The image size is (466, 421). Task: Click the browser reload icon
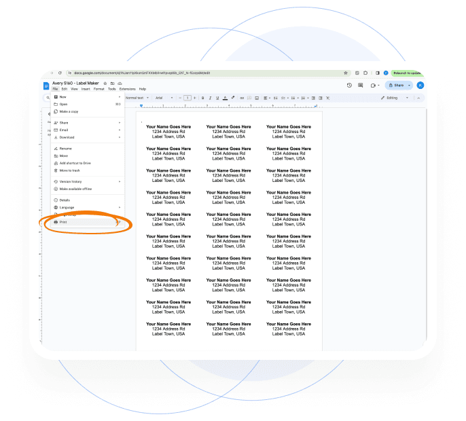pyautogui.click(x=60, y=73)
